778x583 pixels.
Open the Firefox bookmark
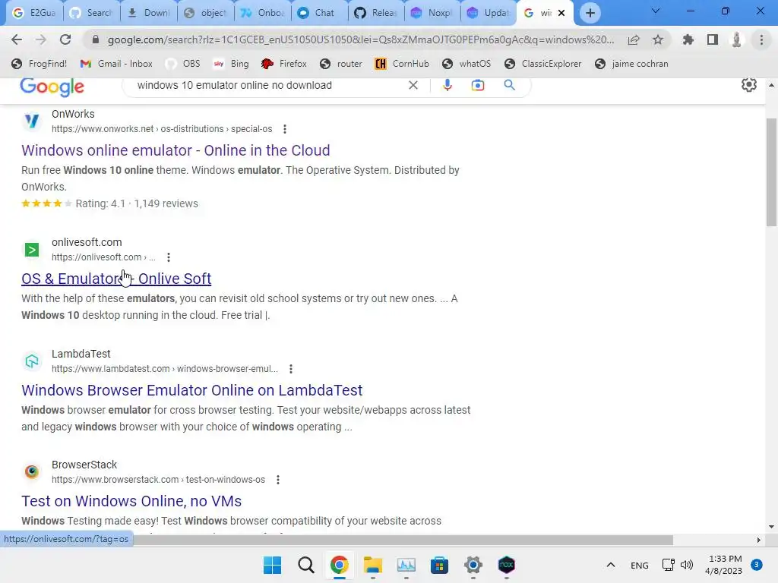[284, 64]
